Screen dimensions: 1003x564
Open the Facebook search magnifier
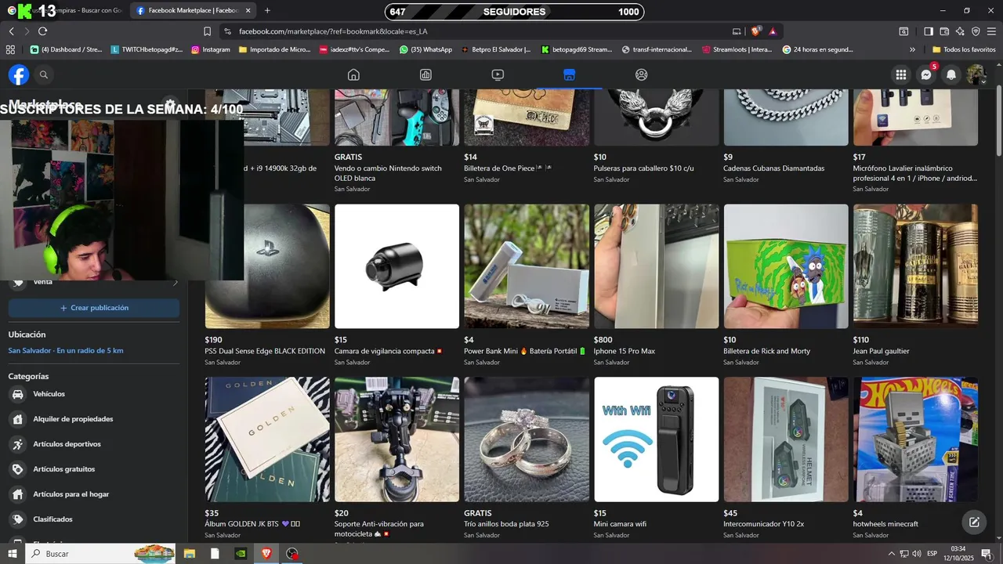point(44,74)
